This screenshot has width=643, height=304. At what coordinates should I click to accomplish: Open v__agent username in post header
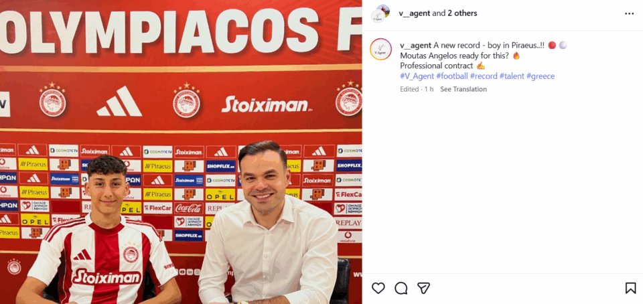414,13
